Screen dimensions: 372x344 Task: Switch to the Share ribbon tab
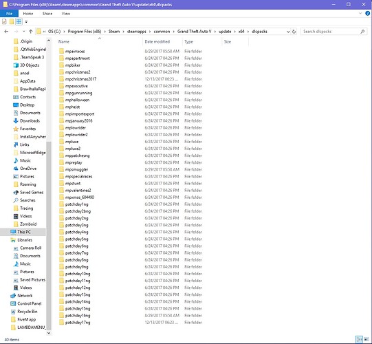pyautogui.click(x=47, y=14)
